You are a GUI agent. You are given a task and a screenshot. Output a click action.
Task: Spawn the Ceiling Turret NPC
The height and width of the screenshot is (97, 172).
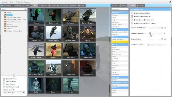pos(53,16)
